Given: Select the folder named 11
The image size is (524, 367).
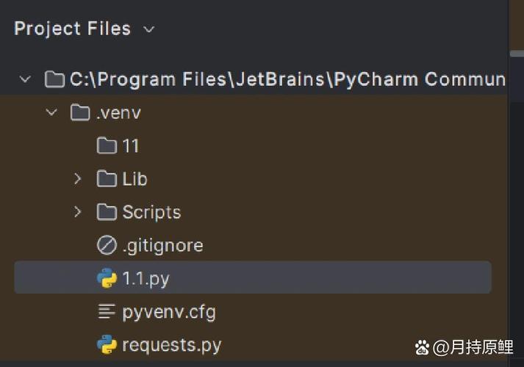Looking at the screenshot, I should (131, 146).
